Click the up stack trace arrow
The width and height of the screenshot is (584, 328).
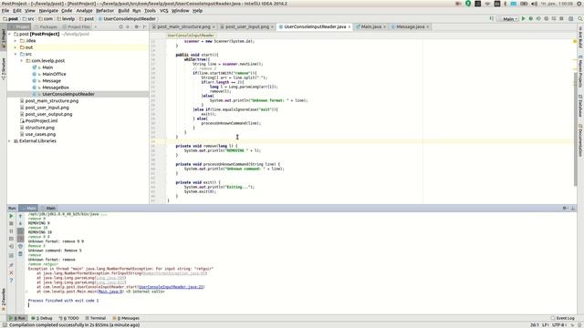pyautogui.click(x=20, y=216)
